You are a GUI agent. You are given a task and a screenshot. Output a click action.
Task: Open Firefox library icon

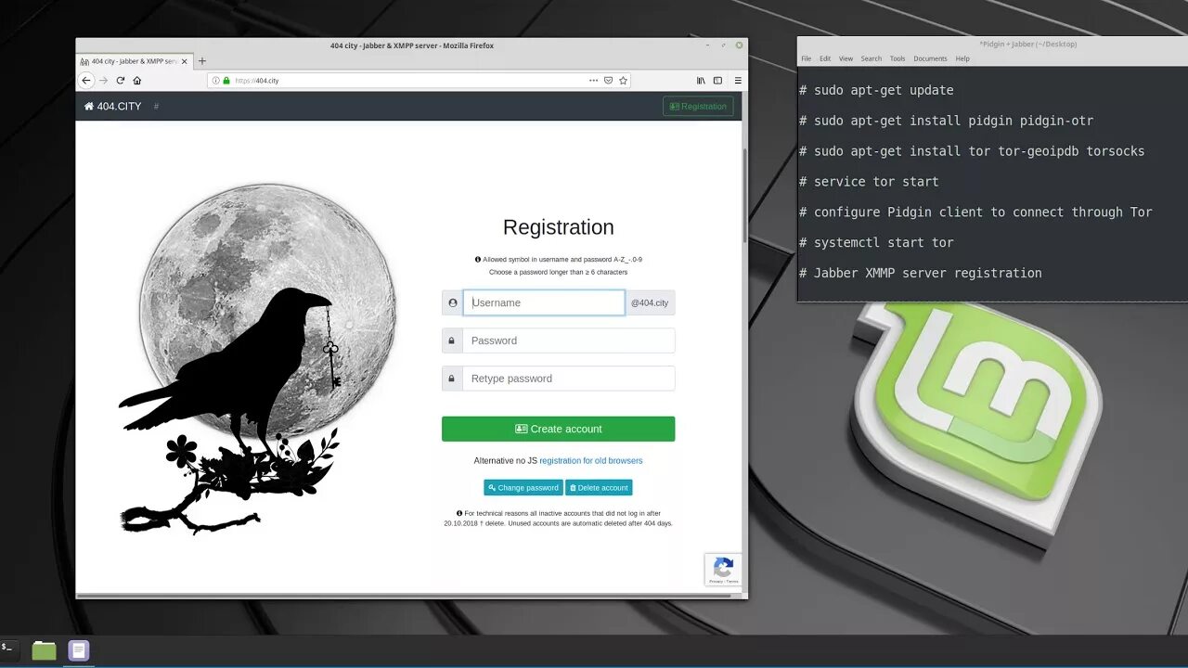point(701,81)
